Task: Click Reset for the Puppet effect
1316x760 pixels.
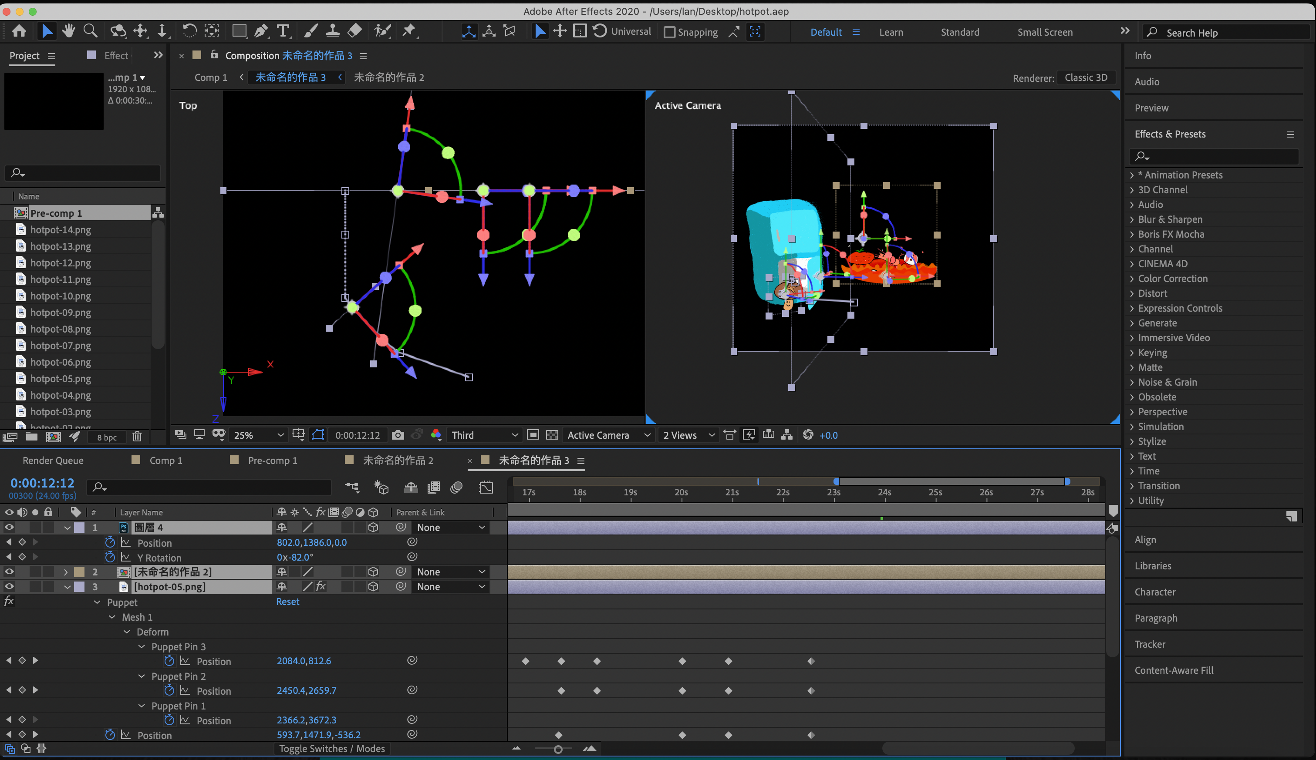Action: click(x=287, y=601)
